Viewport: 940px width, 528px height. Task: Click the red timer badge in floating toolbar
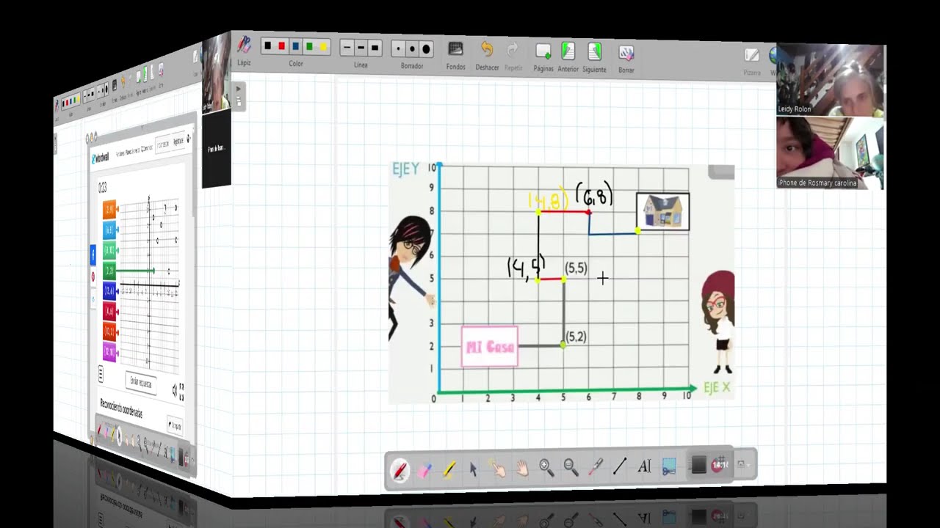coord(720,464)
